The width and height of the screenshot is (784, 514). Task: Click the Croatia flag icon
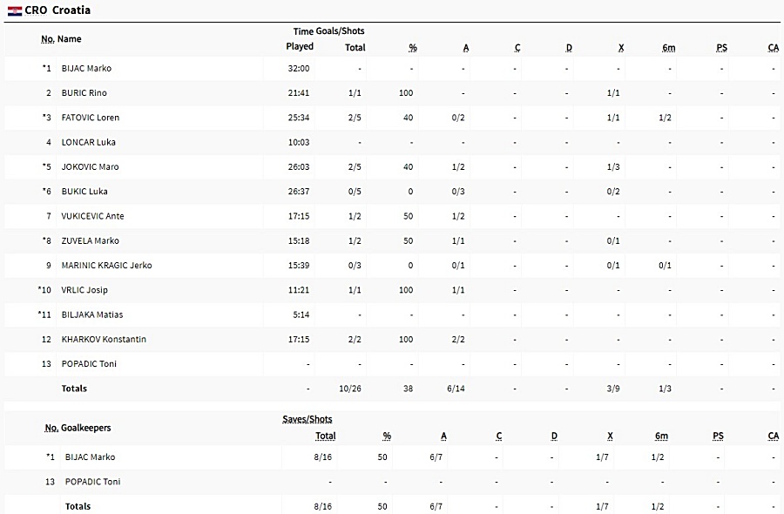[15, 10]
